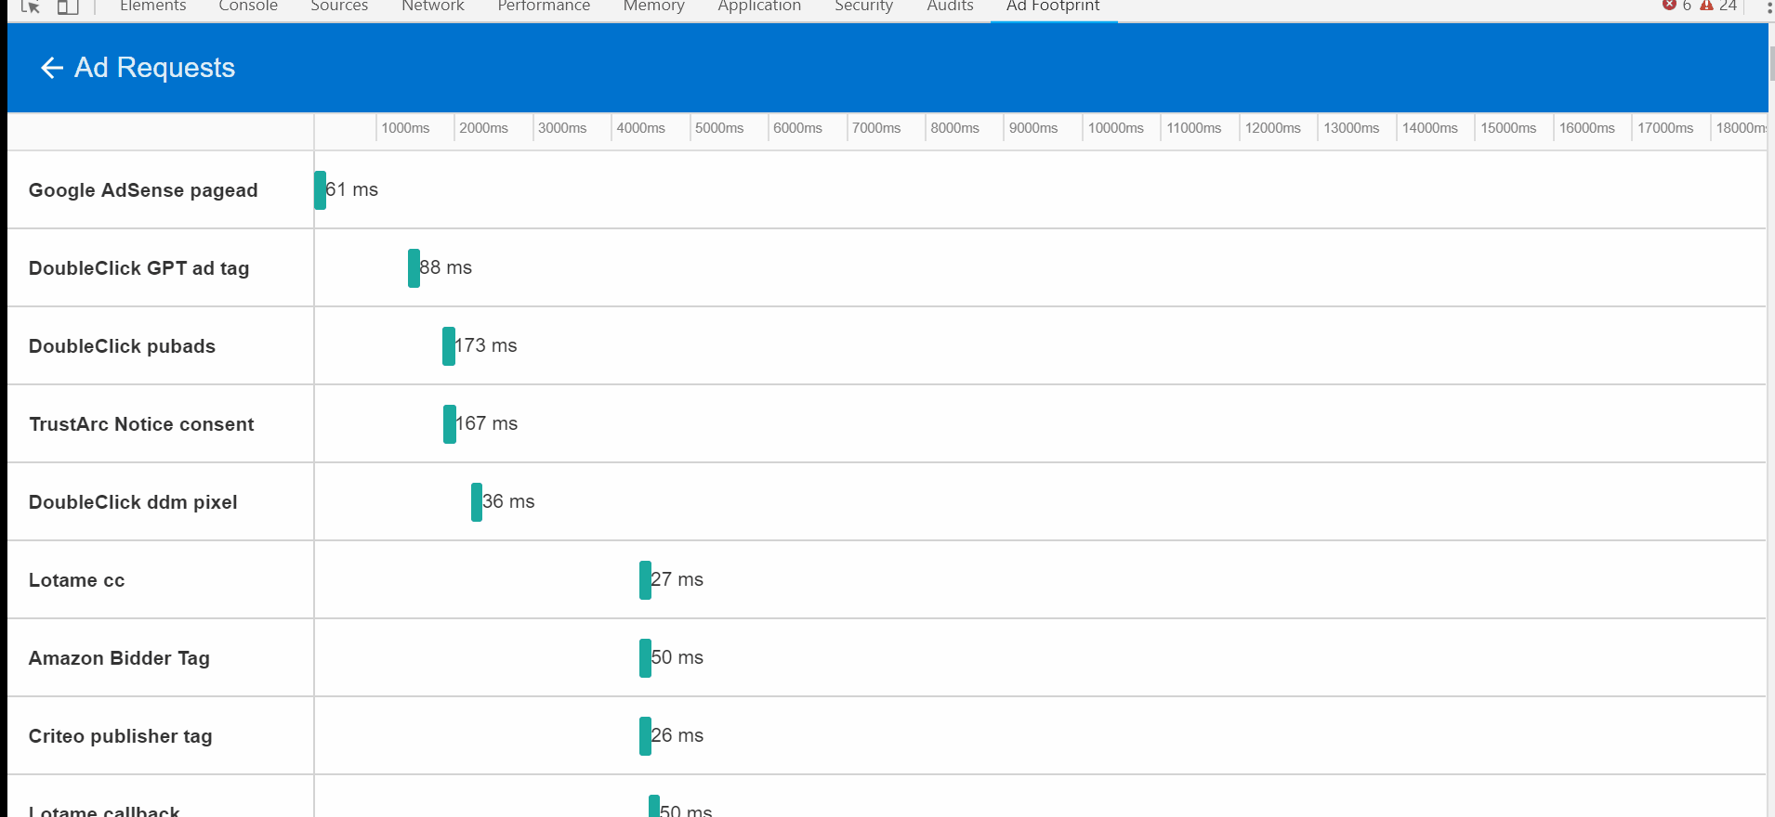Go back using the Ad Requests arrow
Screen dimensions: 1775x817
pos(52,68)
